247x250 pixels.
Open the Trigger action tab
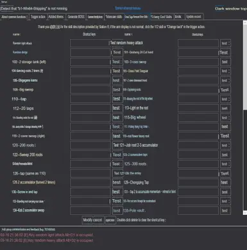38,17
